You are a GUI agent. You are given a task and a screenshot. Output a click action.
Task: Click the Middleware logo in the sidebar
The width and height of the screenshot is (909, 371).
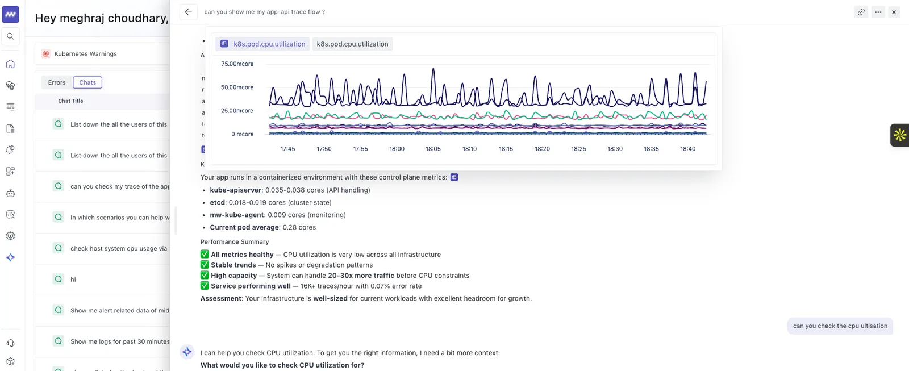[x=10, y=14]
